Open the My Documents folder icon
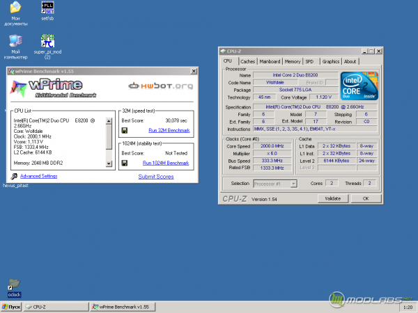 (15, 13)
